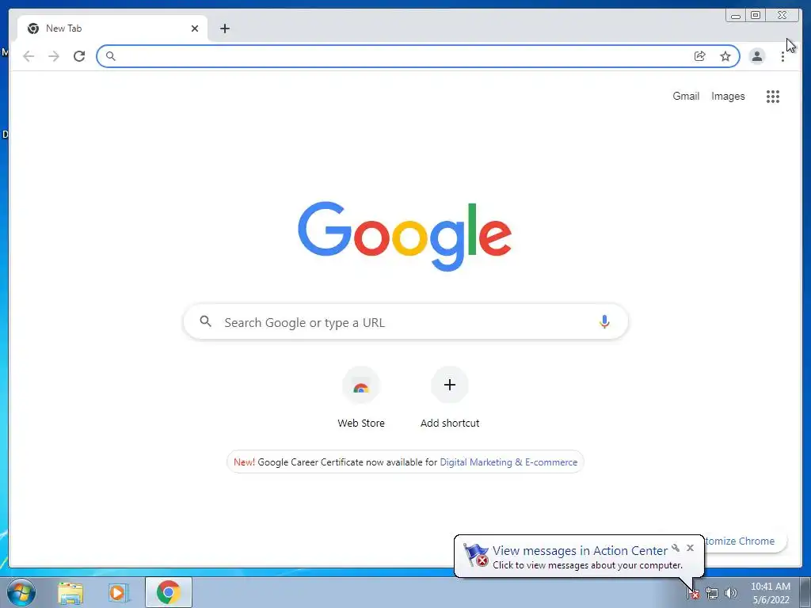Open the Images link
The height and width of the screenshot is (608, 811).
(x=728, y=96)
